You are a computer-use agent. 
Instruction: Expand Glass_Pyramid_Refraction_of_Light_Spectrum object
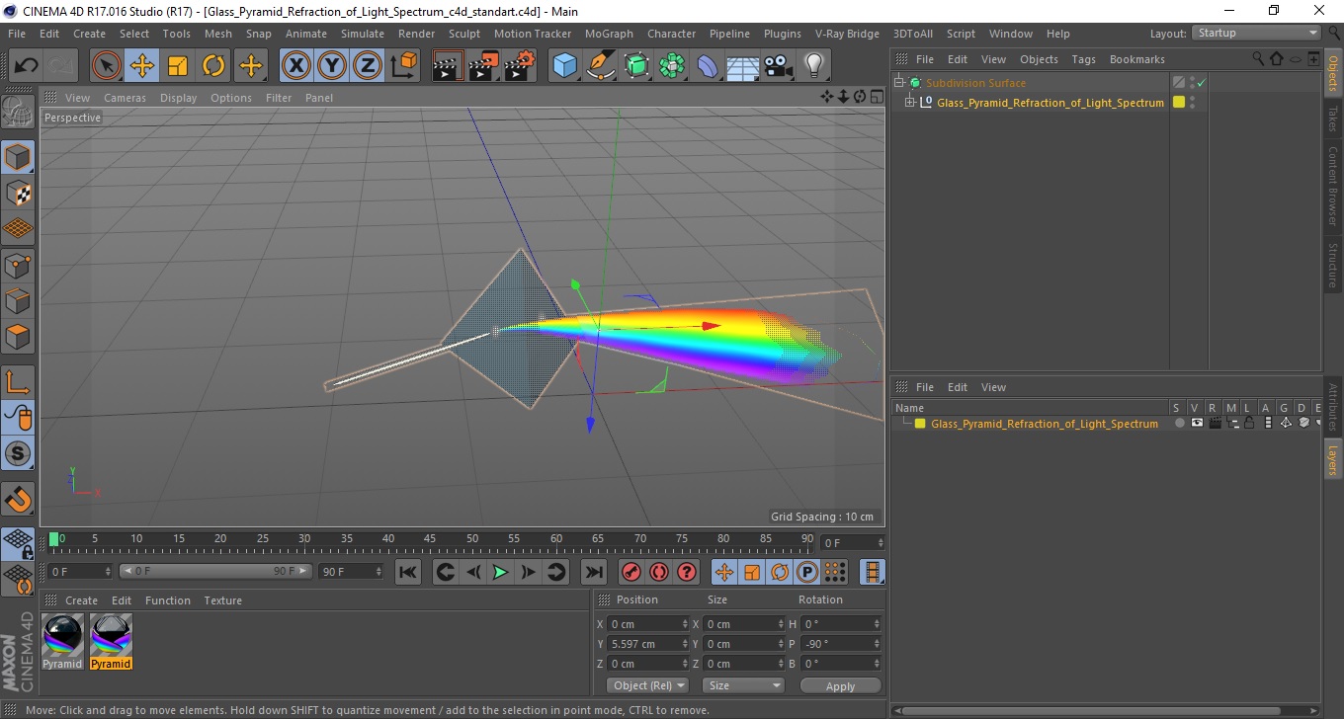click(909, 103)
